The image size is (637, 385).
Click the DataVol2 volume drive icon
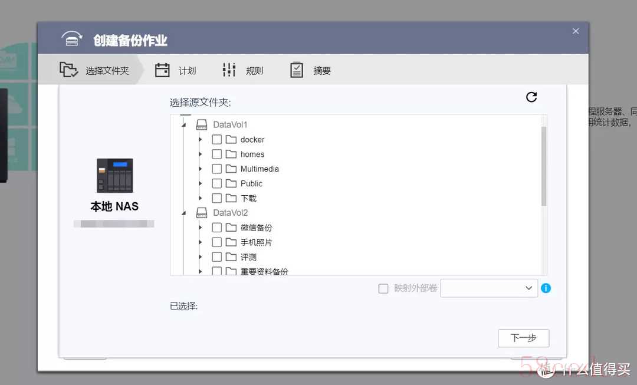[202, 213]
